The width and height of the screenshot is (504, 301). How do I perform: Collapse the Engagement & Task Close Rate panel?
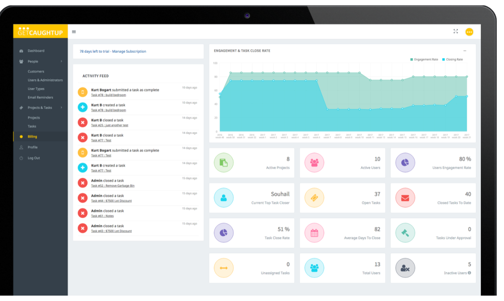tap(465, 51)
